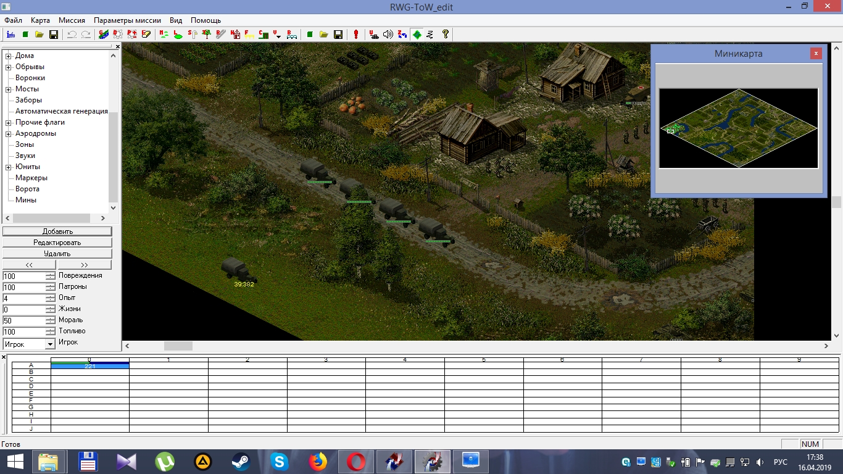843x474 pixels.
Task: Select Заборы in the object tree
Action: 28,100
